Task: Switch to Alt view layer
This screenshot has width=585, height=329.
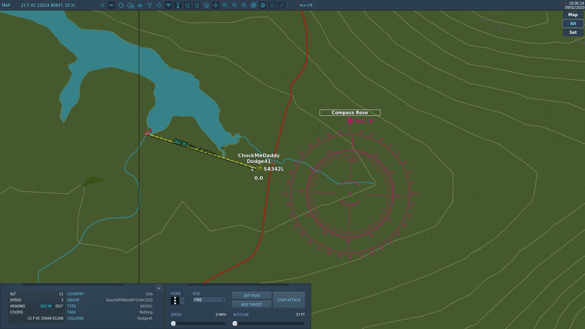Action: (x=573, y=23)
